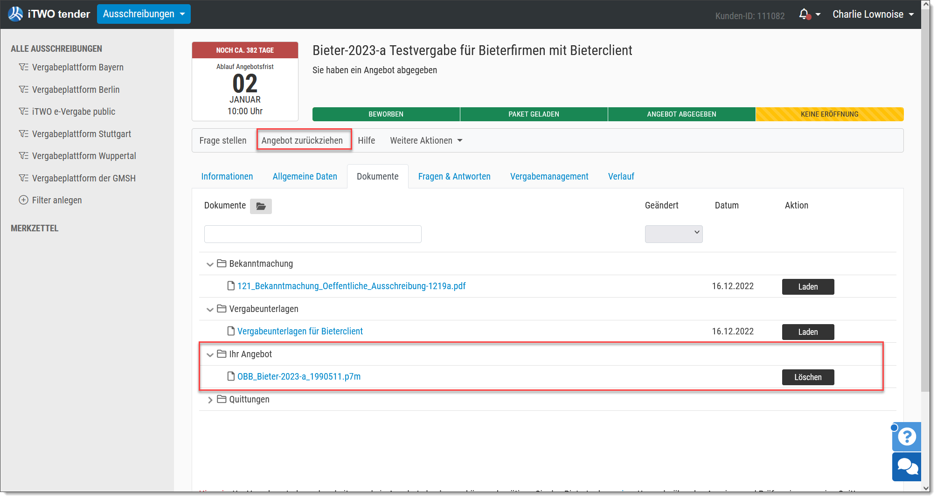The image size is (937, 499).
Task: Open the chat bubbles widget
Action: click(907, 466)
